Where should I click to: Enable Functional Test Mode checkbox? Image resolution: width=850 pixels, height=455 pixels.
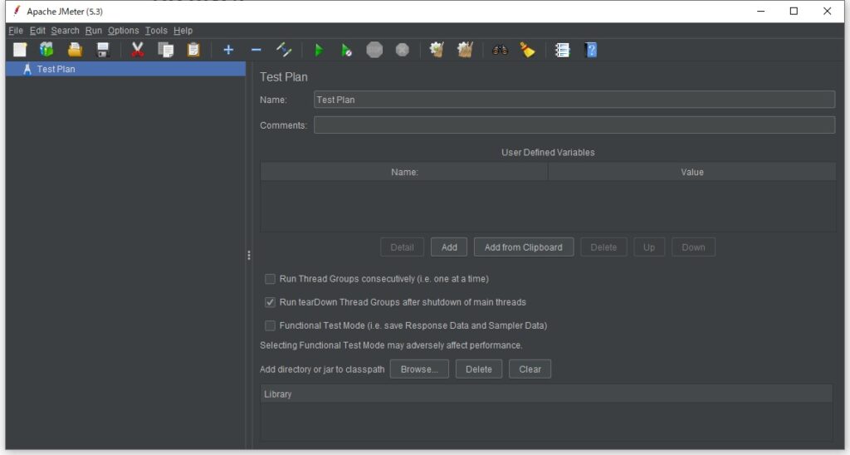point(270,325)
